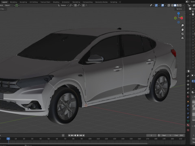This screenshot has width=195, height=146.
Task: Click the pan hand viewport icon
Action: [182, 30]
